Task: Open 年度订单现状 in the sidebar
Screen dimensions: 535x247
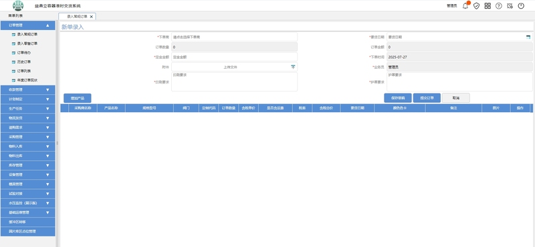Action: pyautogui.click(x=27, y=80)
